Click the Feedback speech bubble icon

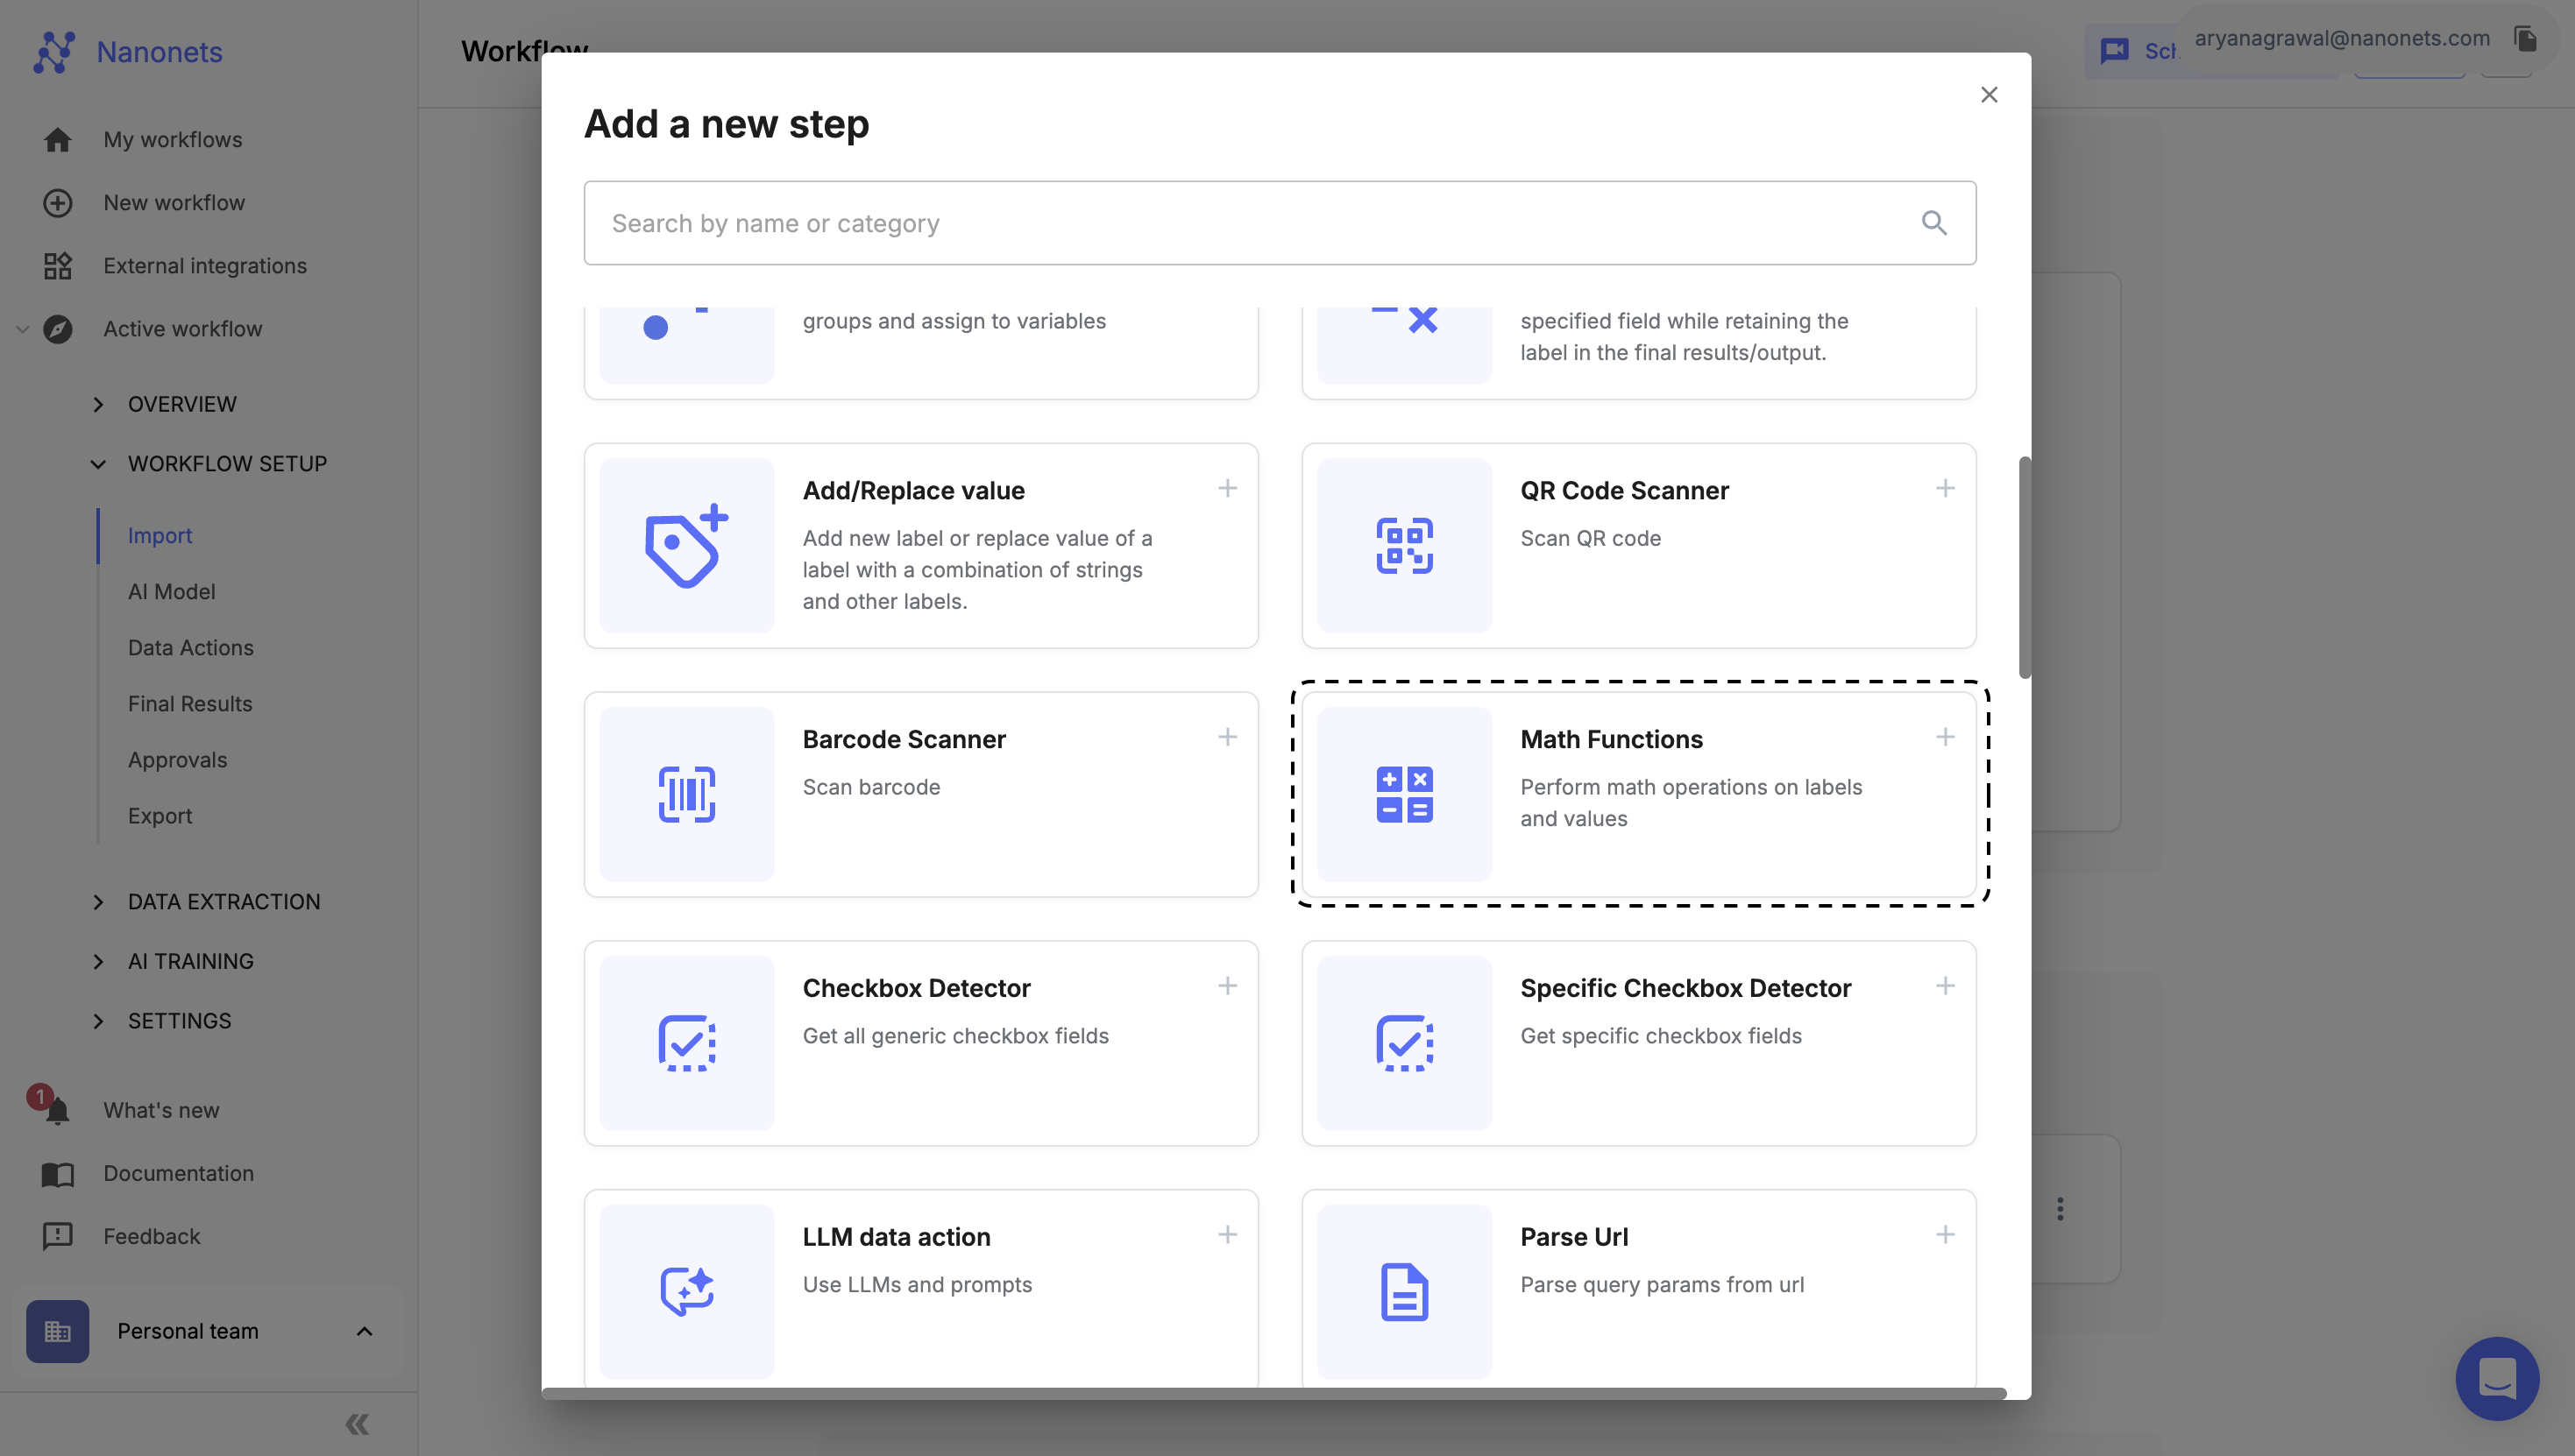pyautogui.click(x=57, y=1237)
